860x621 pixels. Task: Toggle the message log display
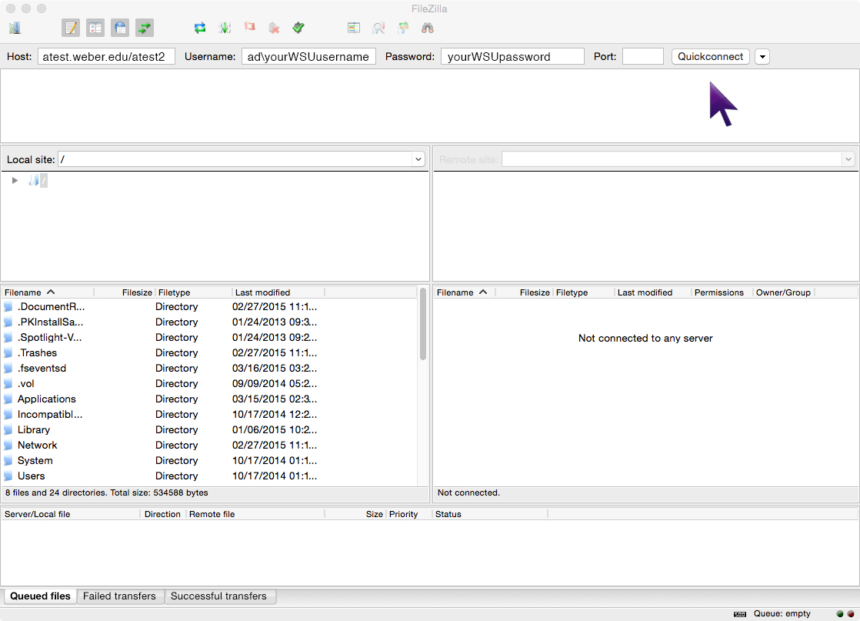click(x=71, y=28)
